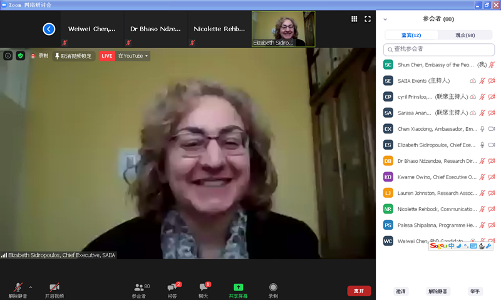Switch to gallery view grid icon
Viewport: 501px width, 300px height.
[354, 19]
